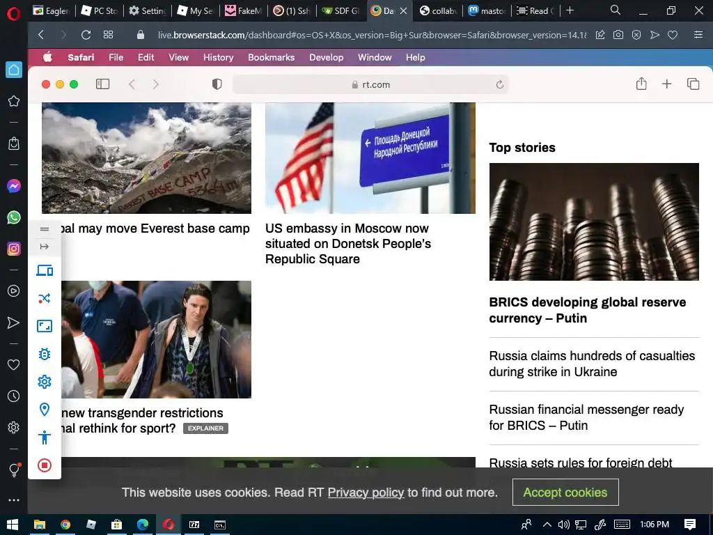
Task: Reload page in Safari address bar
Action: click(x=500, y=84)
